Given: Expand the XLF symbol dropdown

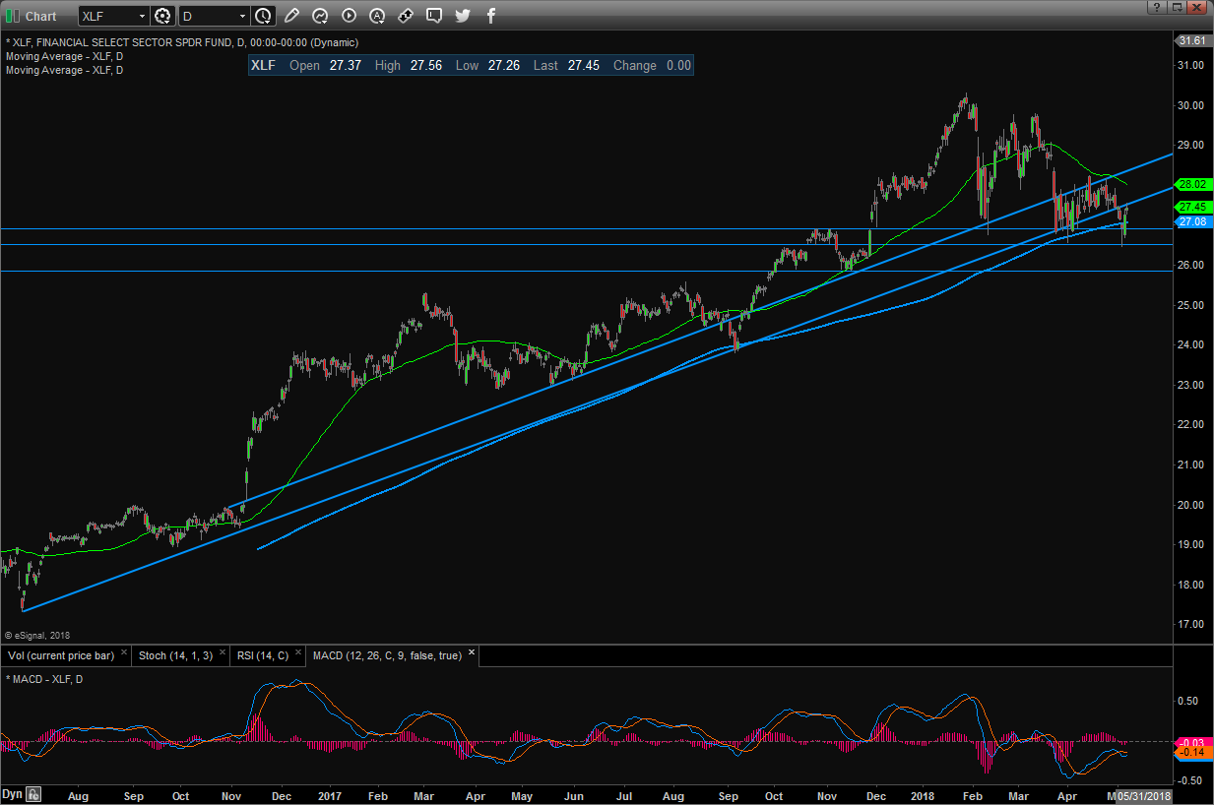Looking at the screenshot, I should coord(142,16).
